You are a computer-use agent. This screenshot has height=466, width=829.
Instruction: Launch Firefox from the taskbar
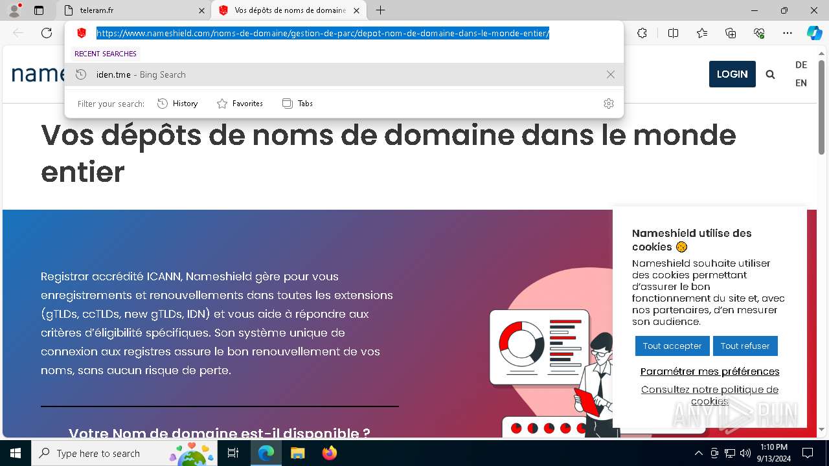[x=329, y=453]
